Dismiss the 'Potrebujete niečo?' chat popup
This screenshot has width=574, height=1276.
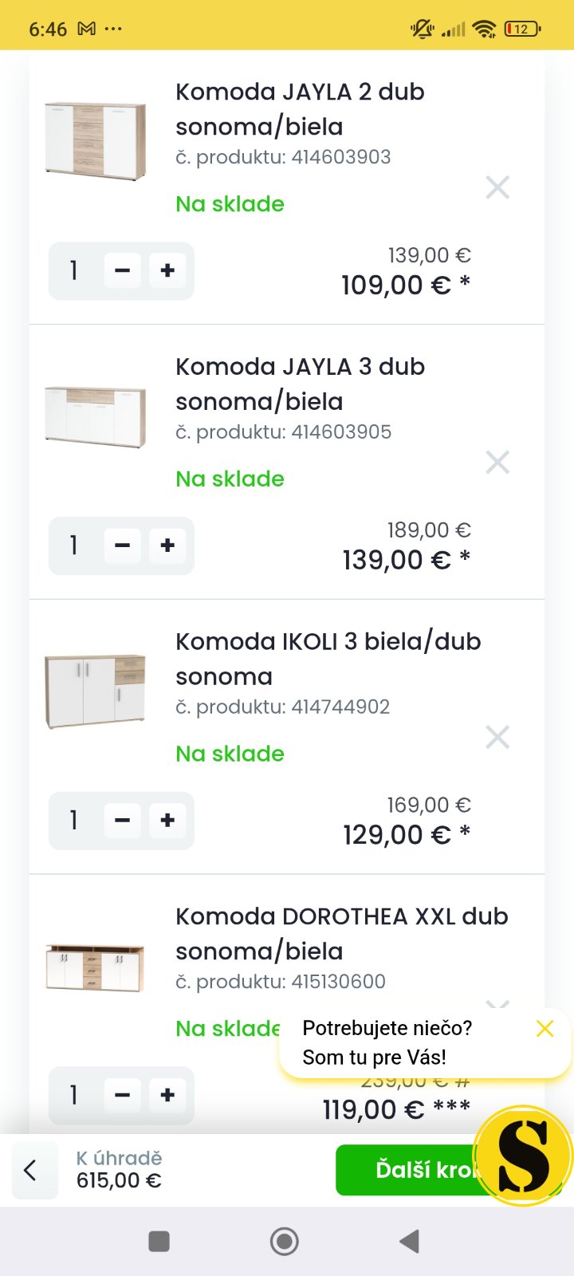tap(545, 1029)
